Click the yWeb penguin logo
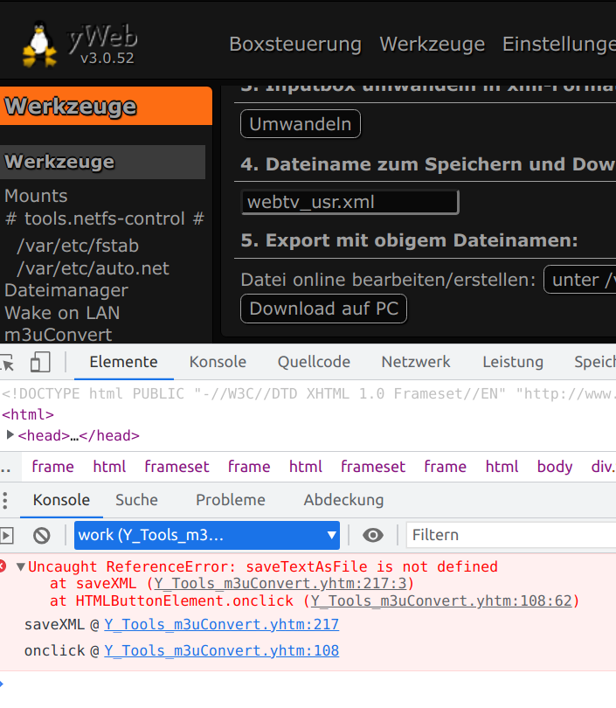 coord(38,43)
